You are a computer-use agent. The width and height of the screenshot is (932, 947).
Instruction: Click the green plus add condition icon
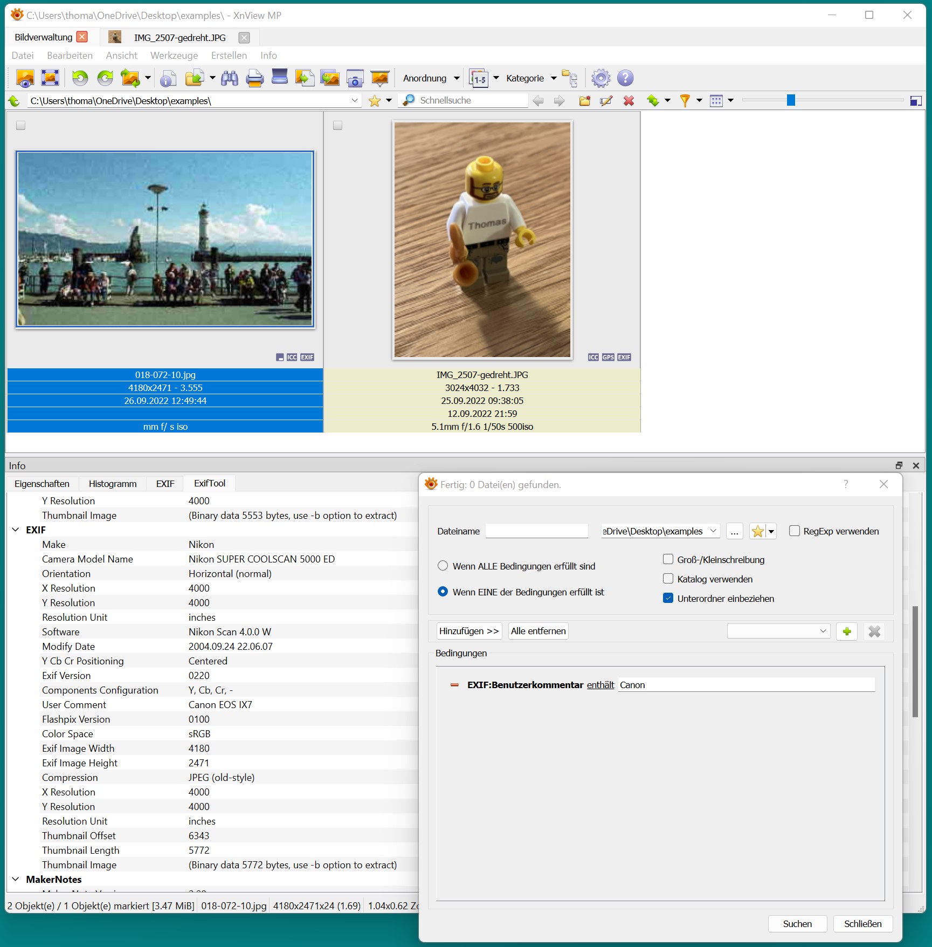coord(847,631)
